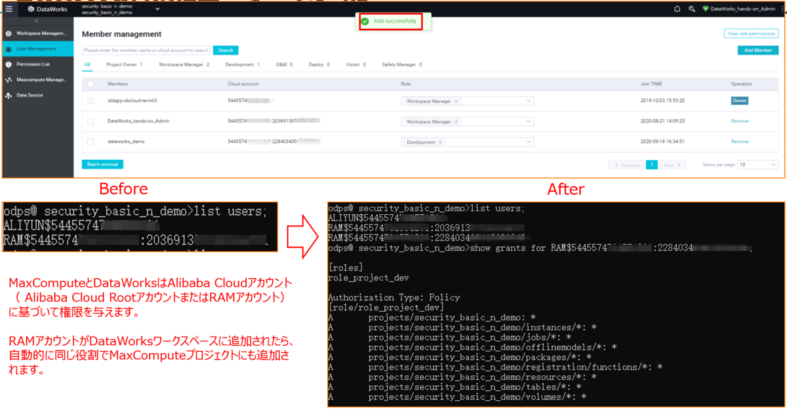Click the Maxcompute Management icon
Viewport: 787px width, 410px height.
click(8, 80)
